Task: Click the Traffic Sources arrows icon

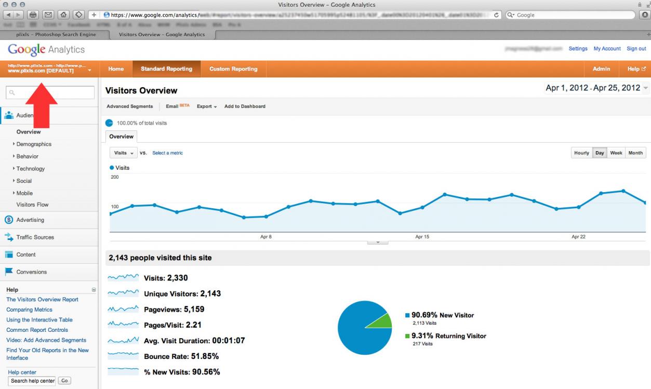Action: click(8, 237)
